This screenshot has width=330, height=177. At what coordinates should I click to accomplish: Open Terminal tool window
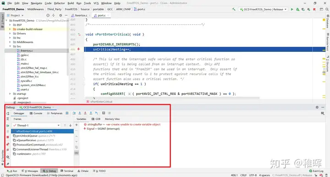pyautogui.click(x=67, y=171)
